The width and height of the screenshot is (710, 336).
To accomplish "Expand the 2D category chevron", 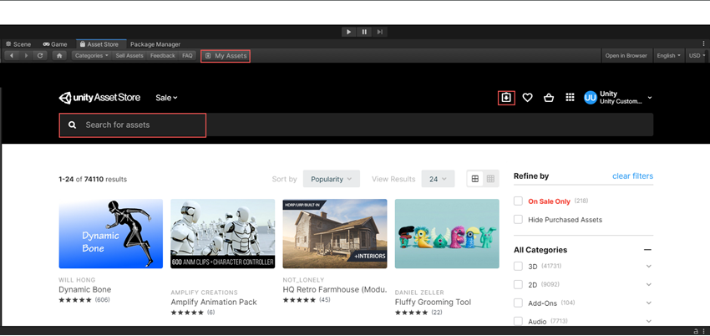I will tap(649, 285).
